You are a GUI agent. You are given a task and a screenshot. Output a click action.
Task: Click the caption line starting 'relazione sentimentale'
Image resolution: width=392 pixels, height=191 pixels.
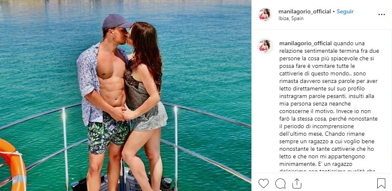point(329,51)
